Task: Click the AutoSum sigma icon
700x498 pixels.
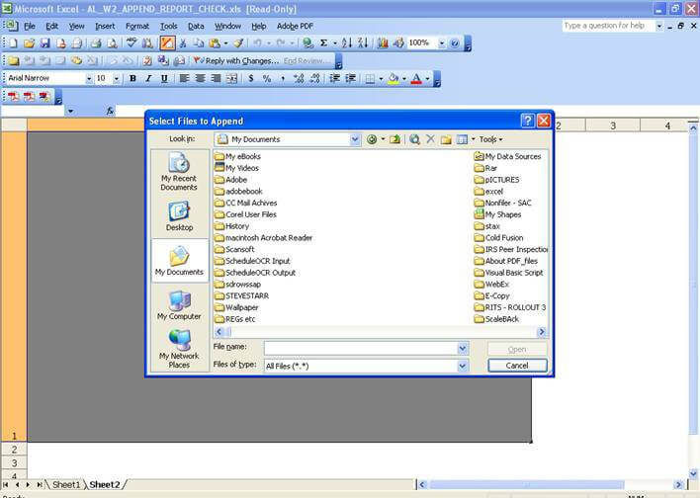Action: 323,43
